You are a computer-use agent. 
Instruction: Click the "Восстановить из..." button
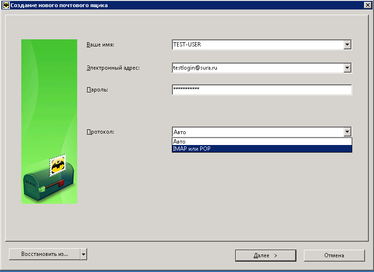45,254
